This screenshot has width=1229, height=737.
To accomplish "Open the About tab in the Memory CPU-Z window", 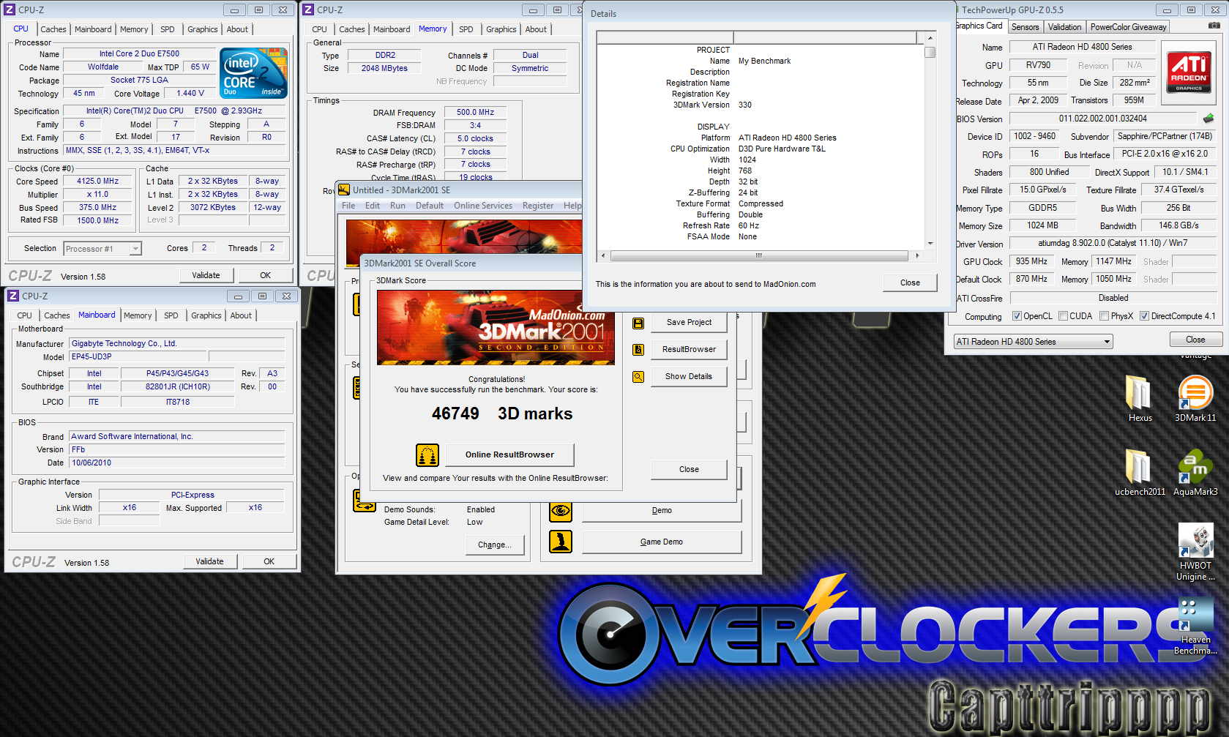I will tap(536, 29).
